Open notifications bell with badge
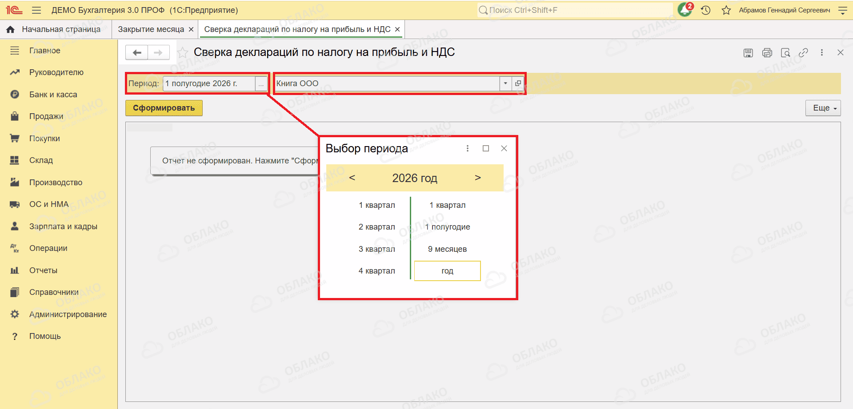Screen dimensions: 853x409 [x=685, y=10]
